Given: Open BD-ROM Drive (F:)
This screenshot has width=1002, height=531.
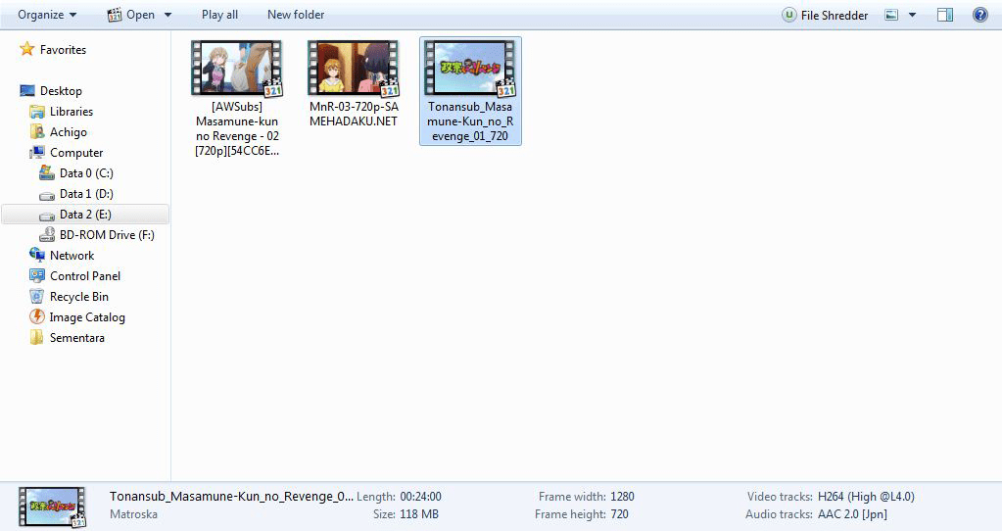Looking at the screenshot, I should click(x=107, y=234).
